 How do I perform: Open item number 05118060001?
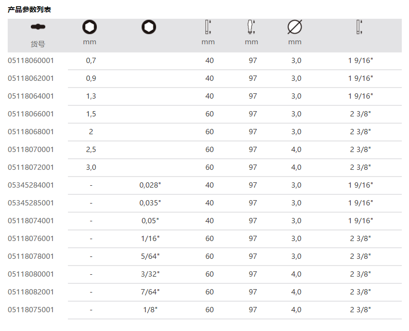click(31, 61)
